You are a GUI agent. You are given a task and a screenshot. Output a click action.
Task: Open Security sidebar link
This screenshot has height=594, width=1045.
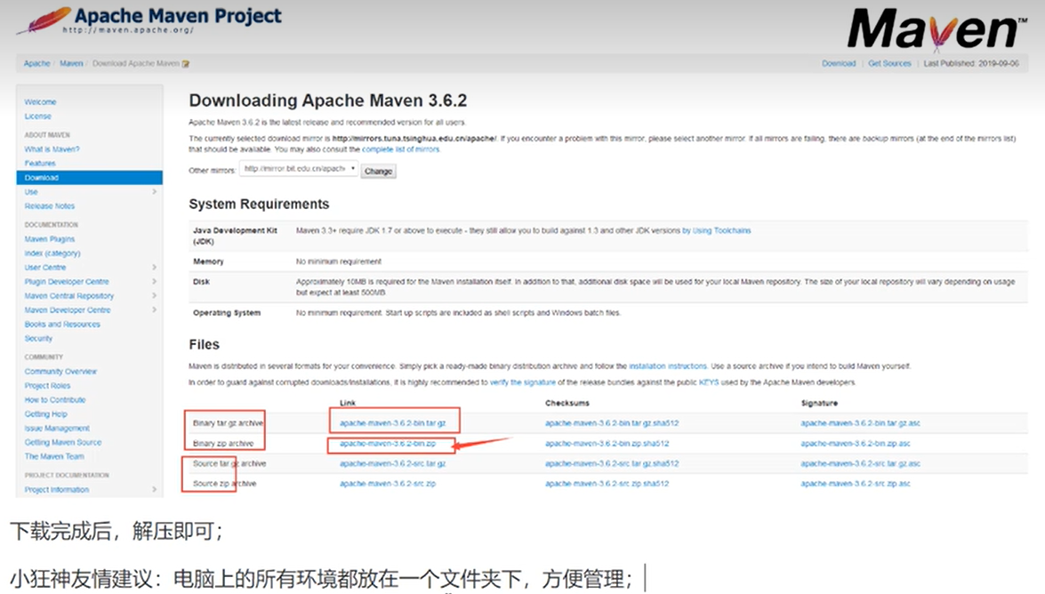tap(38, 339)
